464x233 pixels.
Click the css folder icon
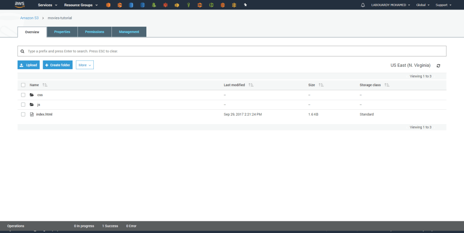[32, 95]
